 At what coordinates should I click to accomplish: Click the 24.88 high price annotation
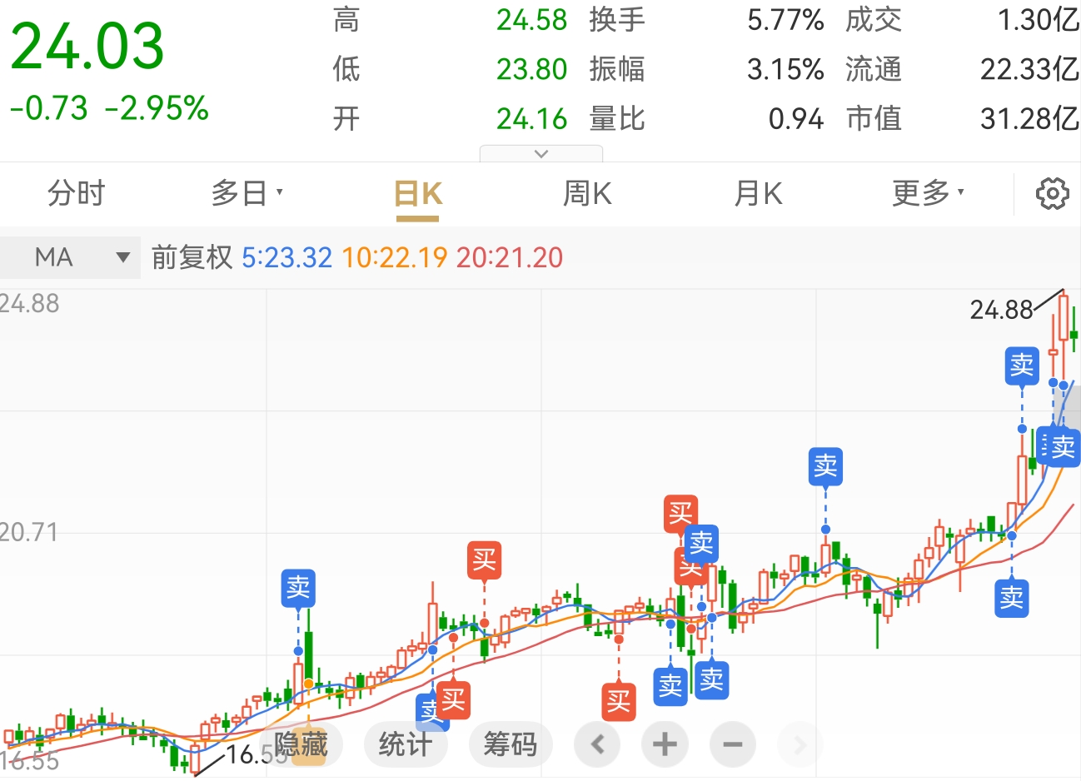(x=1001, y=310)
